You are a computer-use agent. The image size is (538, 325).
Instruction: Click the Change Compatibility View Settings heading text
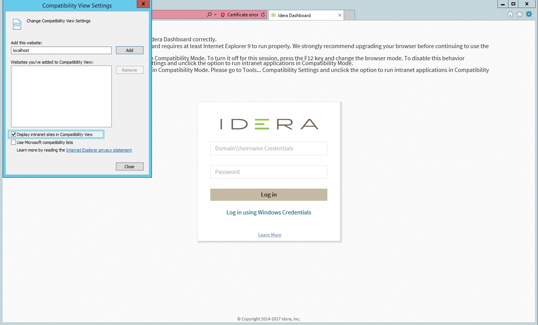click(x=58, y=21)
